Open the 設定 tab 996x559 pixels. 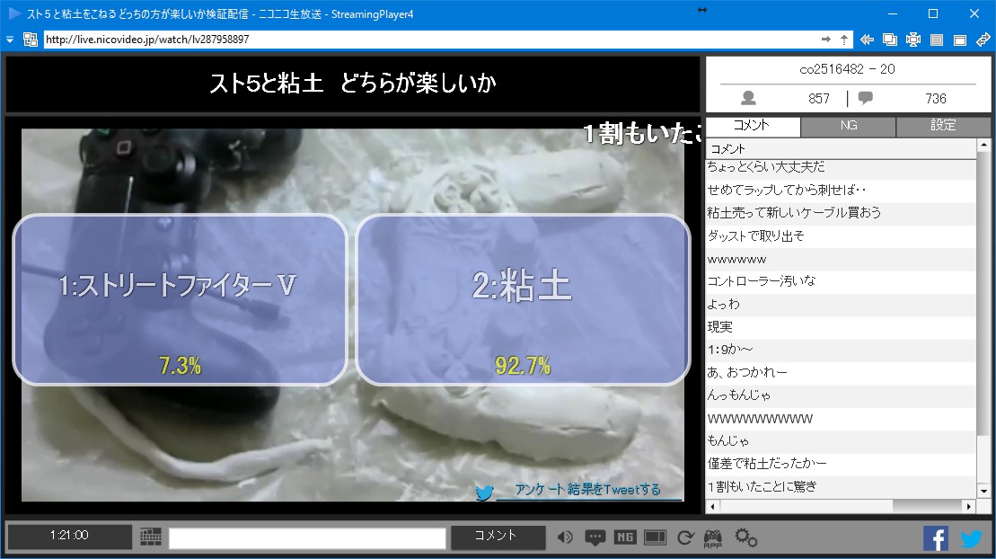(x=943, y=126)
